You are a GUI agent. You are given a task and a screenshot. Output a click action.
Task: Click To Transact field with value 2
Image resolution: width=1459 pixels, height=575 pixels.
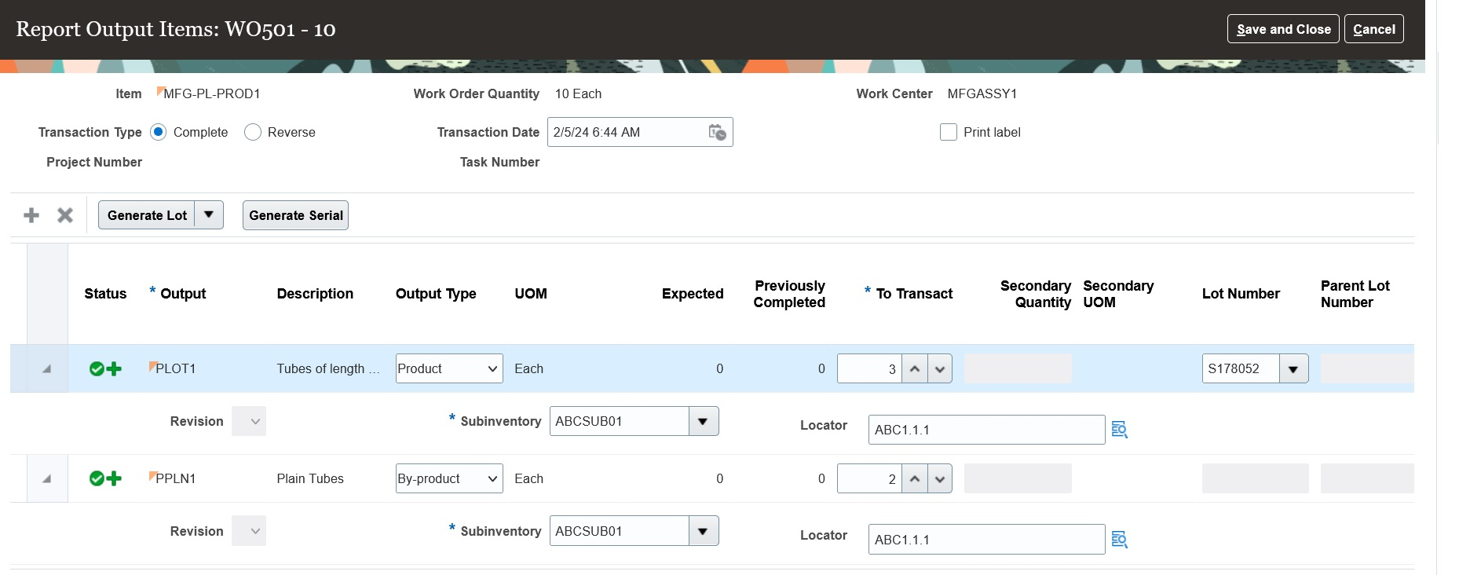[869, 478]
